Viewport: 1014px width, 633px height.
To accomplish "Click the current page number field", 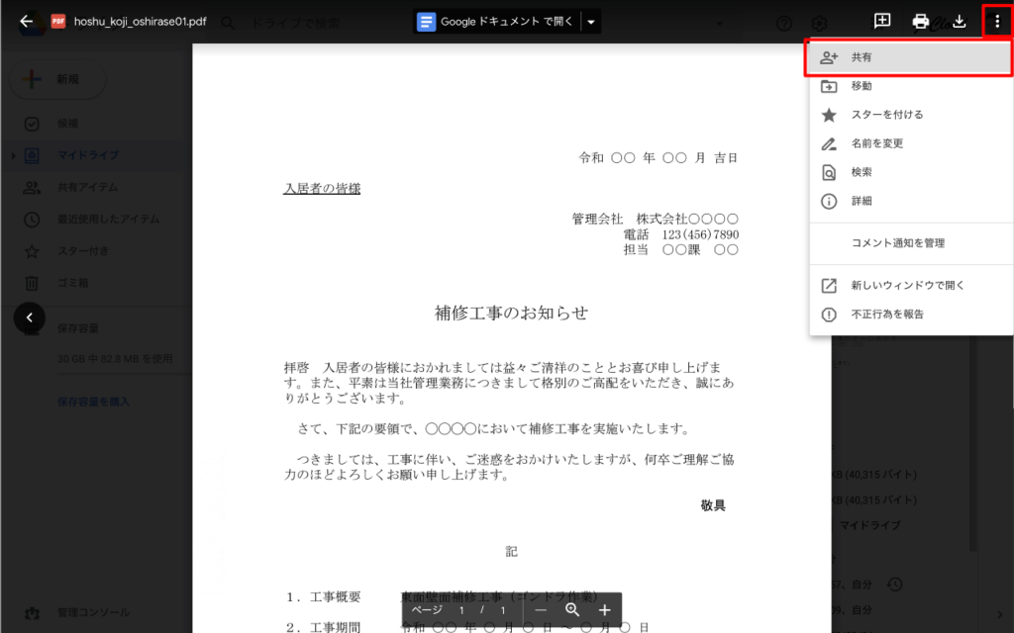I will (x=461, y=610).
